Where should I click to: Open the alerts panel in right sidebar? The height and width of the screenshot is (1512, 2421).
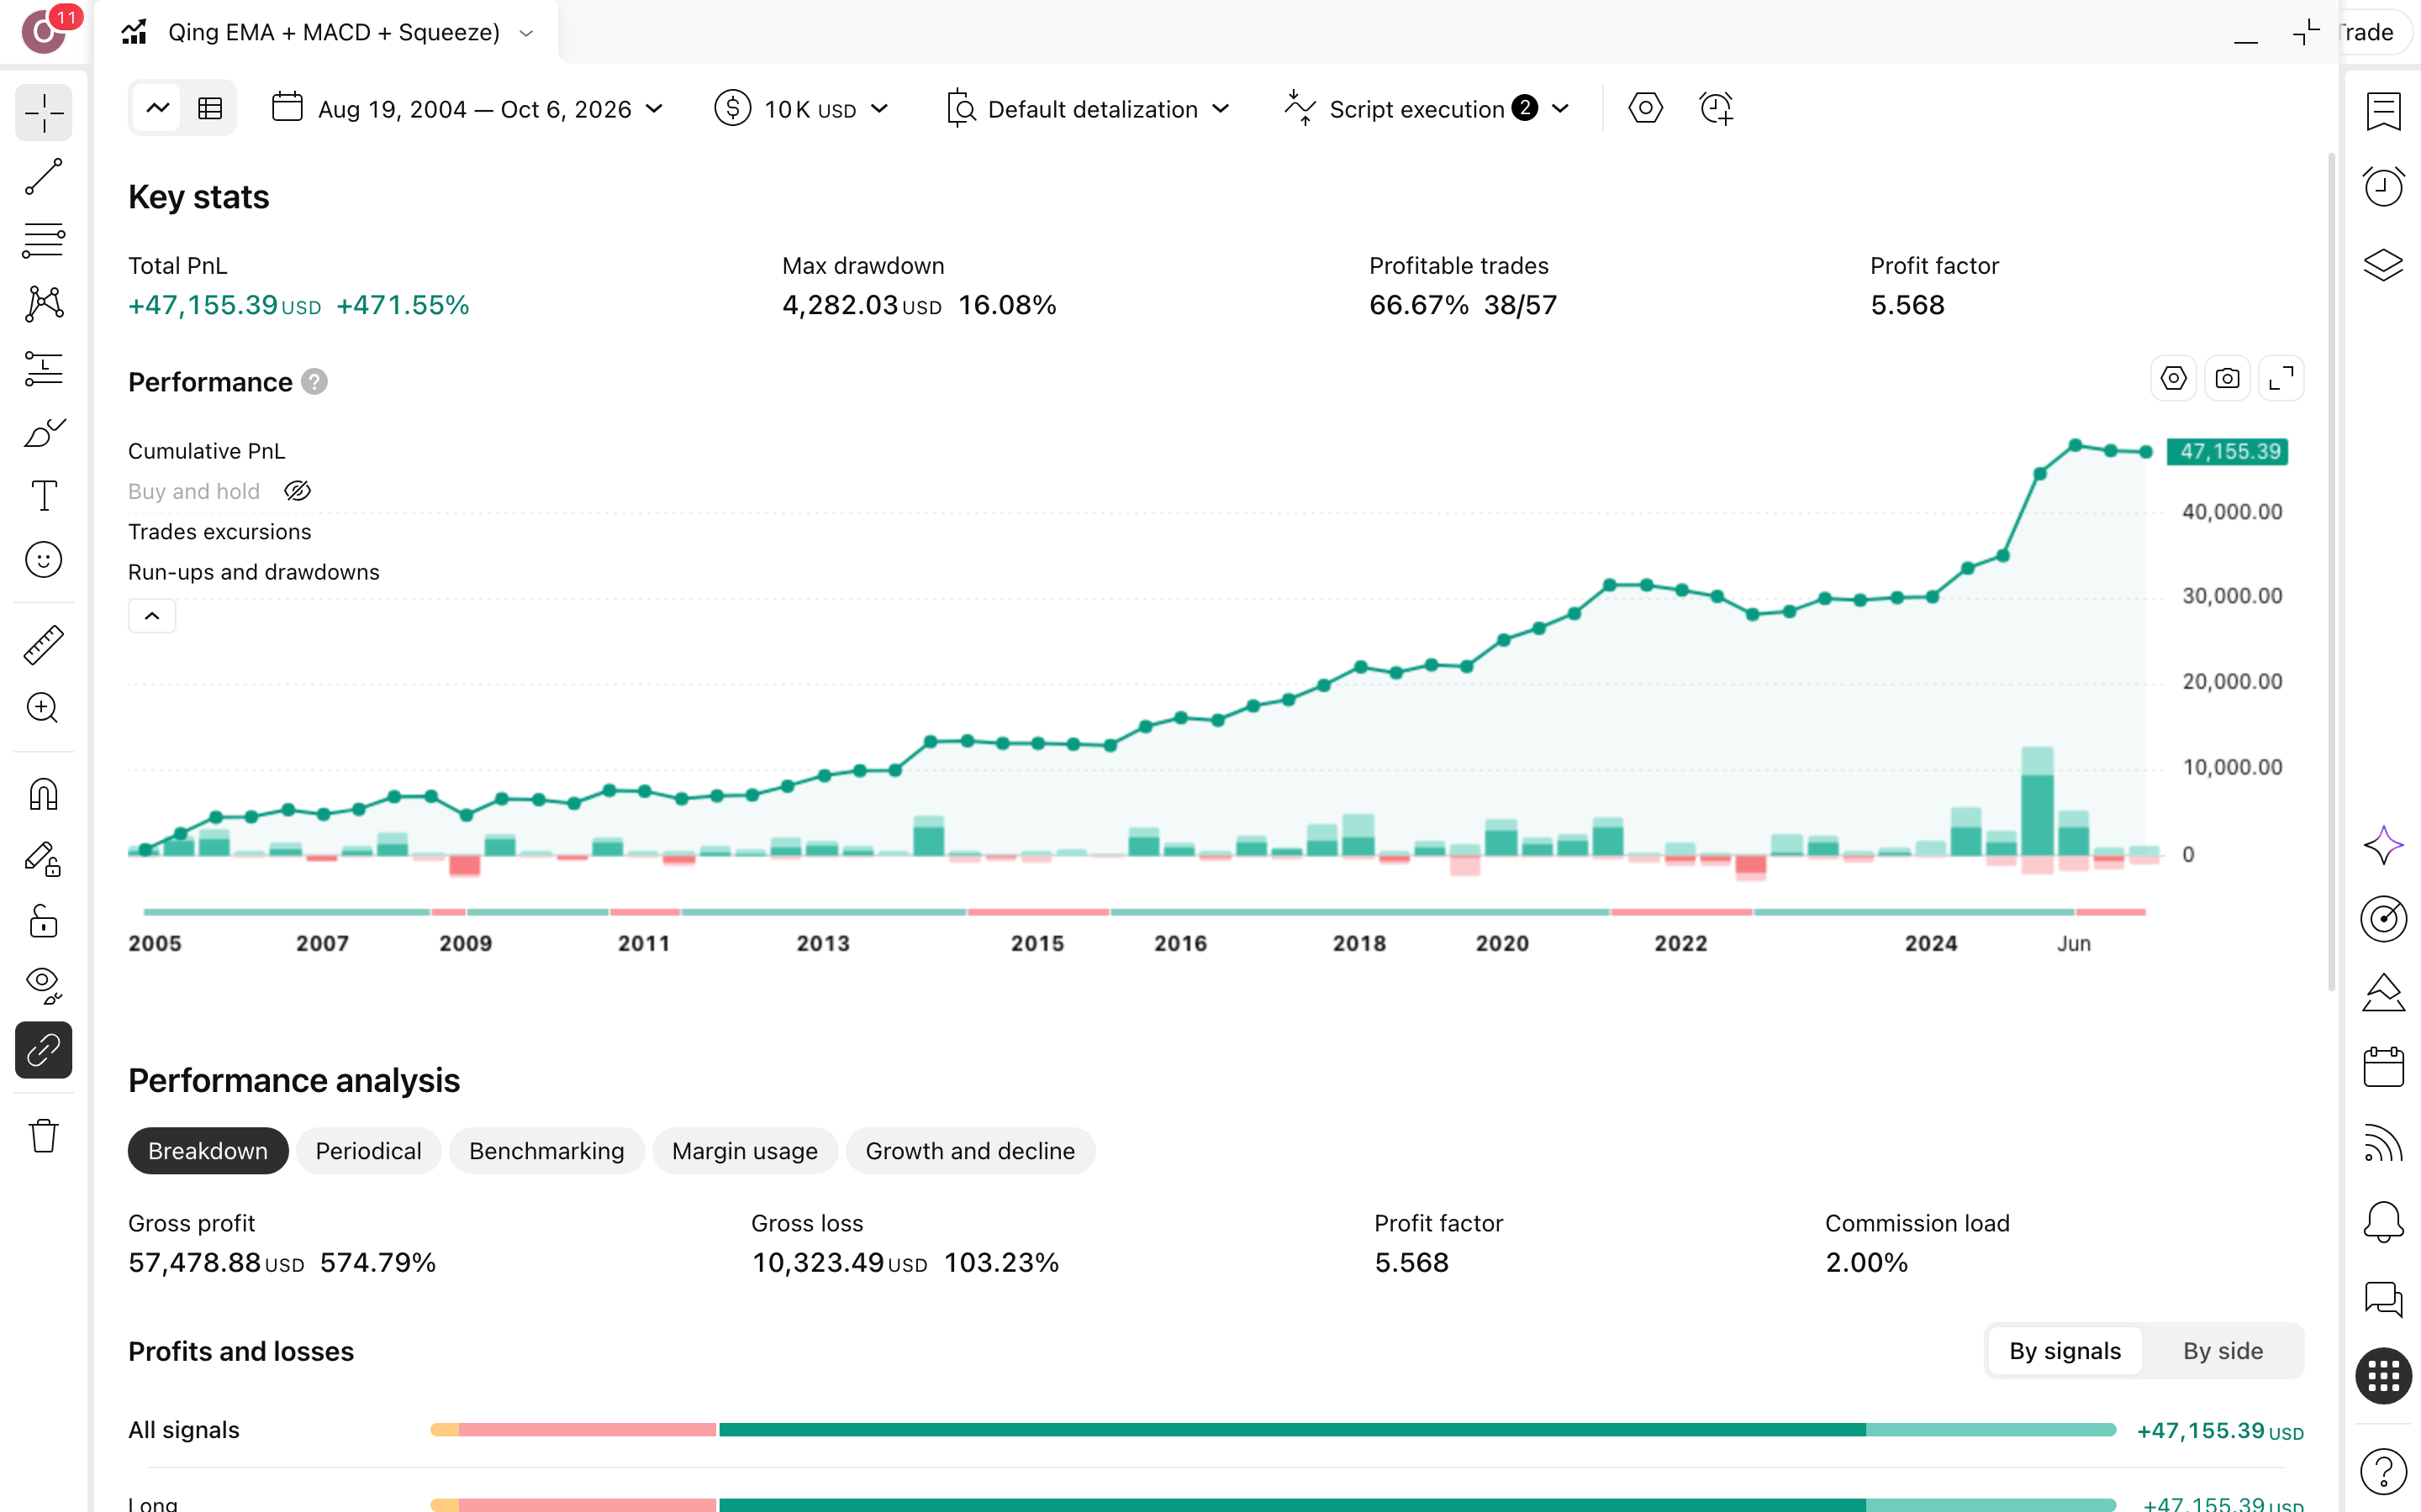[x=2383, y=187]
